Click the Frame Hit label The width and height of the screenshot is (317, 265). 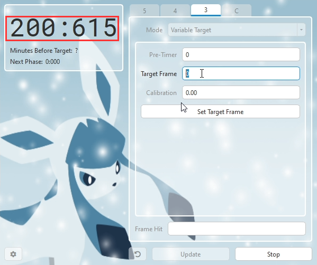coord(149,229)
